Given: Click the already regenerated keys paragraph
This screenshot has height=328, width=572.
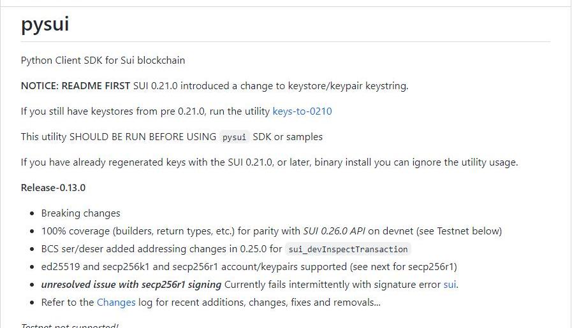Looking at the screenshot, I should click(268, 162).
